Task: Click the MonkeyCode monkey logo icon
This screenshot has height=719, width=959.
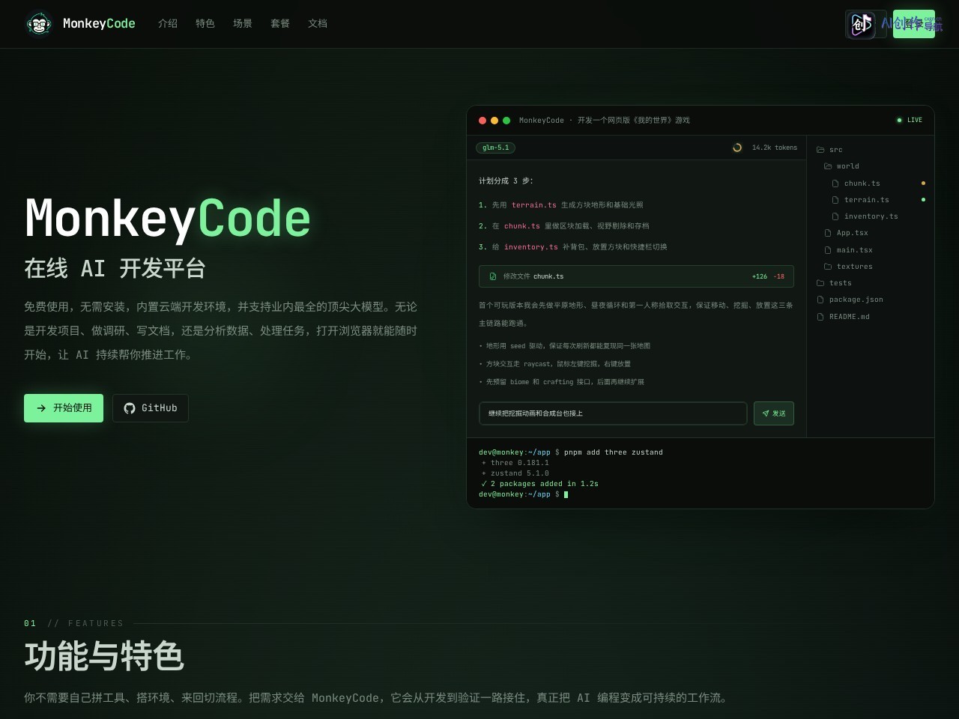Action: click(39, 24)
